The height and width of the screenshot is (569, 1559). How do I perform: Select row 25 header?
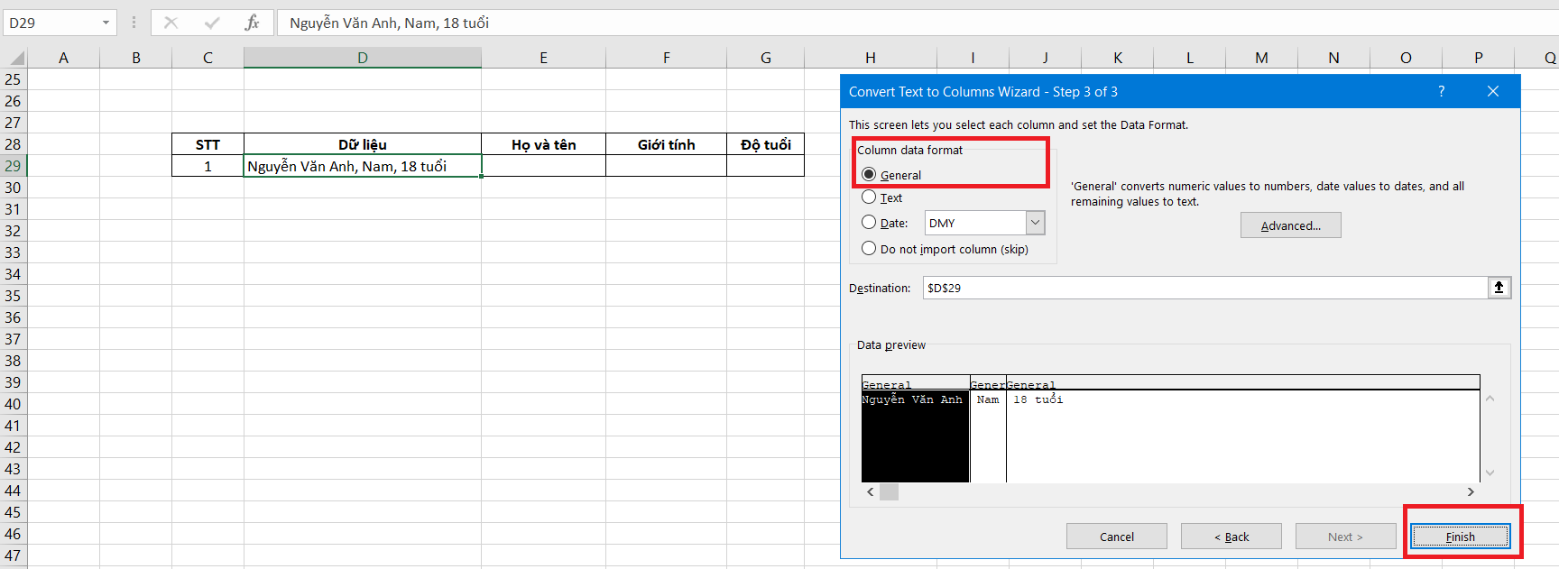(x=13, y=79)
